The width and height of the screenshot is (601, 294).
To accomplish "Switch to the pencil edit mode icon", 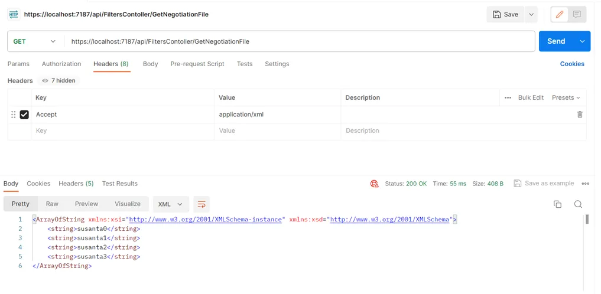I will point(560,15).
